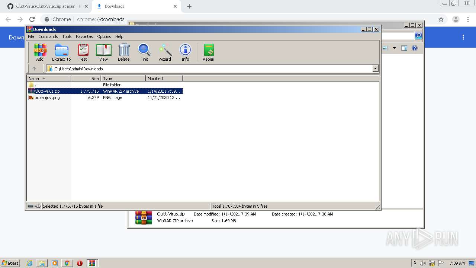Click size value 6,279
Screen dimensions: 476x268
93,98
